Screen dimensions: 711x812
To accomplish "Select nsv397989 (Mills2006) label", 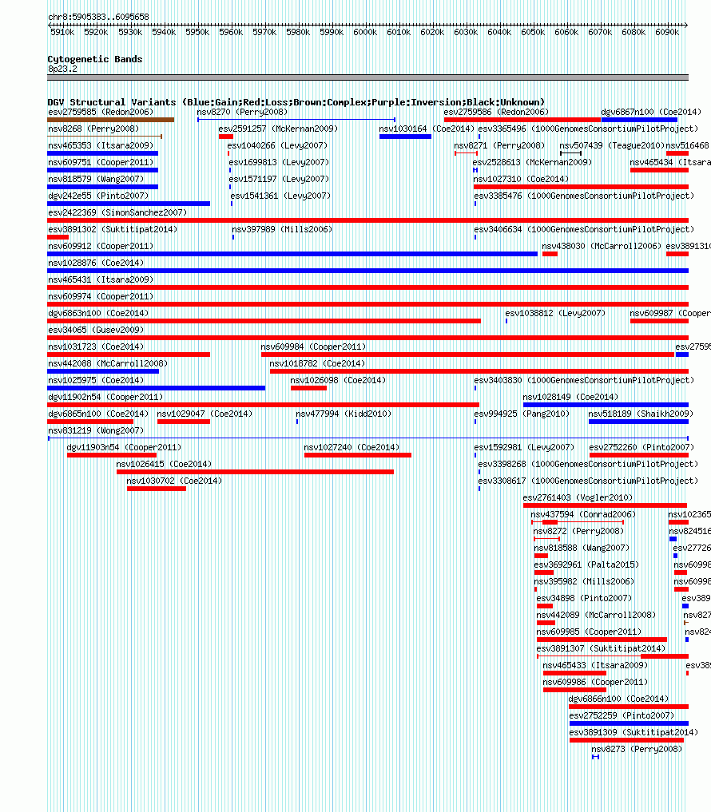I will click(x=282, y=229).
